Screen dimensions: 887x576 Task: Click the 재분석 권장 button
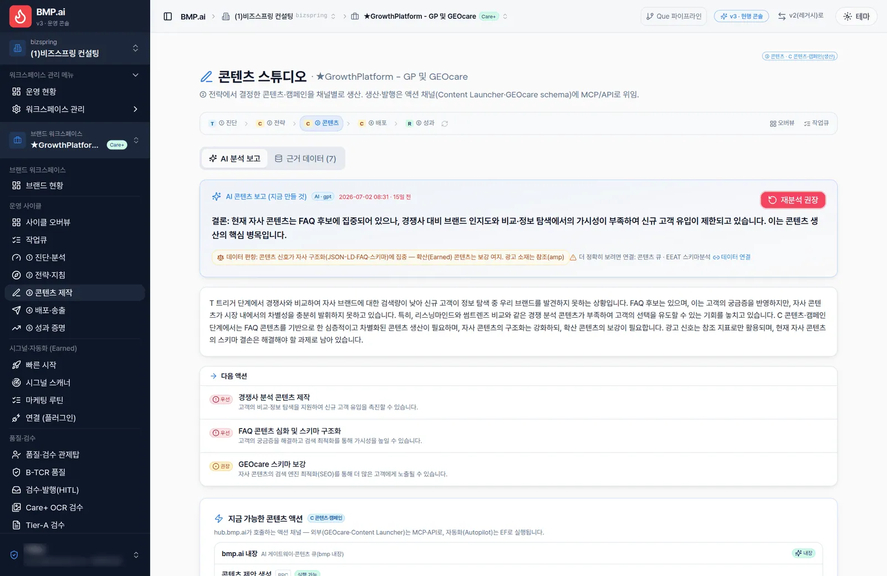[793, 200]
